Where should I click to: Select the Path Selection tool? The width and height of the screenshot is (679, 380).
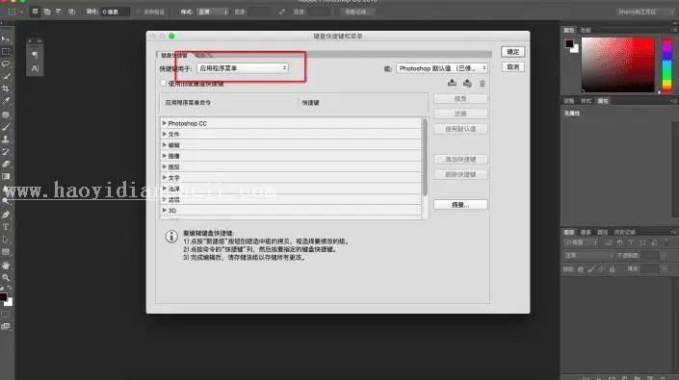pyautogui.click(x=6, y=240)
